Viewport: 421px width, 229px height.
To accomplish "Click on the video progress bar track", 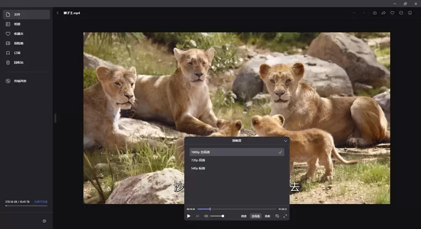I will tap(237, 209).
